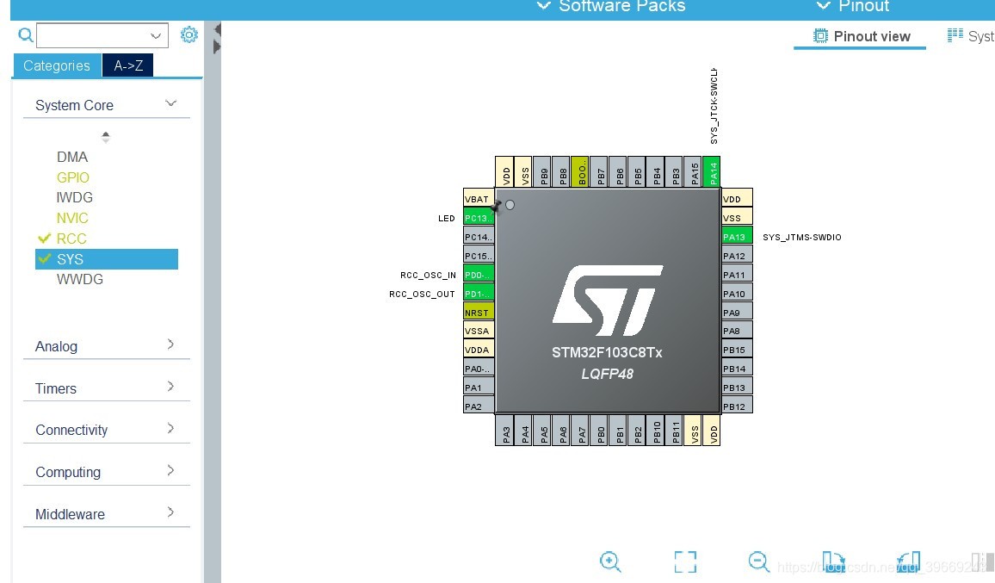Select IWDG peripheral
The height and width of the screenshot is (583, 995).
(x=75, y=197)
